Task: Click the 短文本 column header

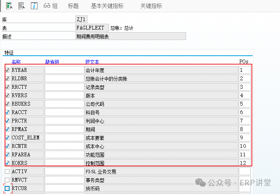Action: pyautogui.click(x=92, y=61)
